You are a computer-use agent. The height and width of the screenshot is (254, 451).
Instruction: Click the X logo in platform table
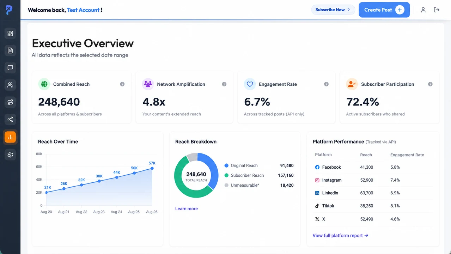click(x=317, y=219)
